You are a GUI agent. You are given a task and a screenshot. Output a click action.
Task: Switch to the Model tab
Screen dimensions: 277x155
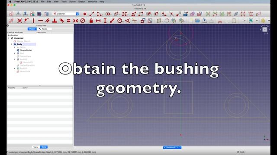(32, 29)
